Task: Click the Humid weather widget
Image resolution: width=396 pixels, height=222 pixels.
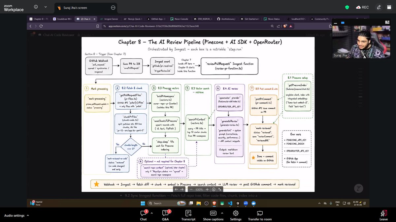Action: [x=36, y=203]
